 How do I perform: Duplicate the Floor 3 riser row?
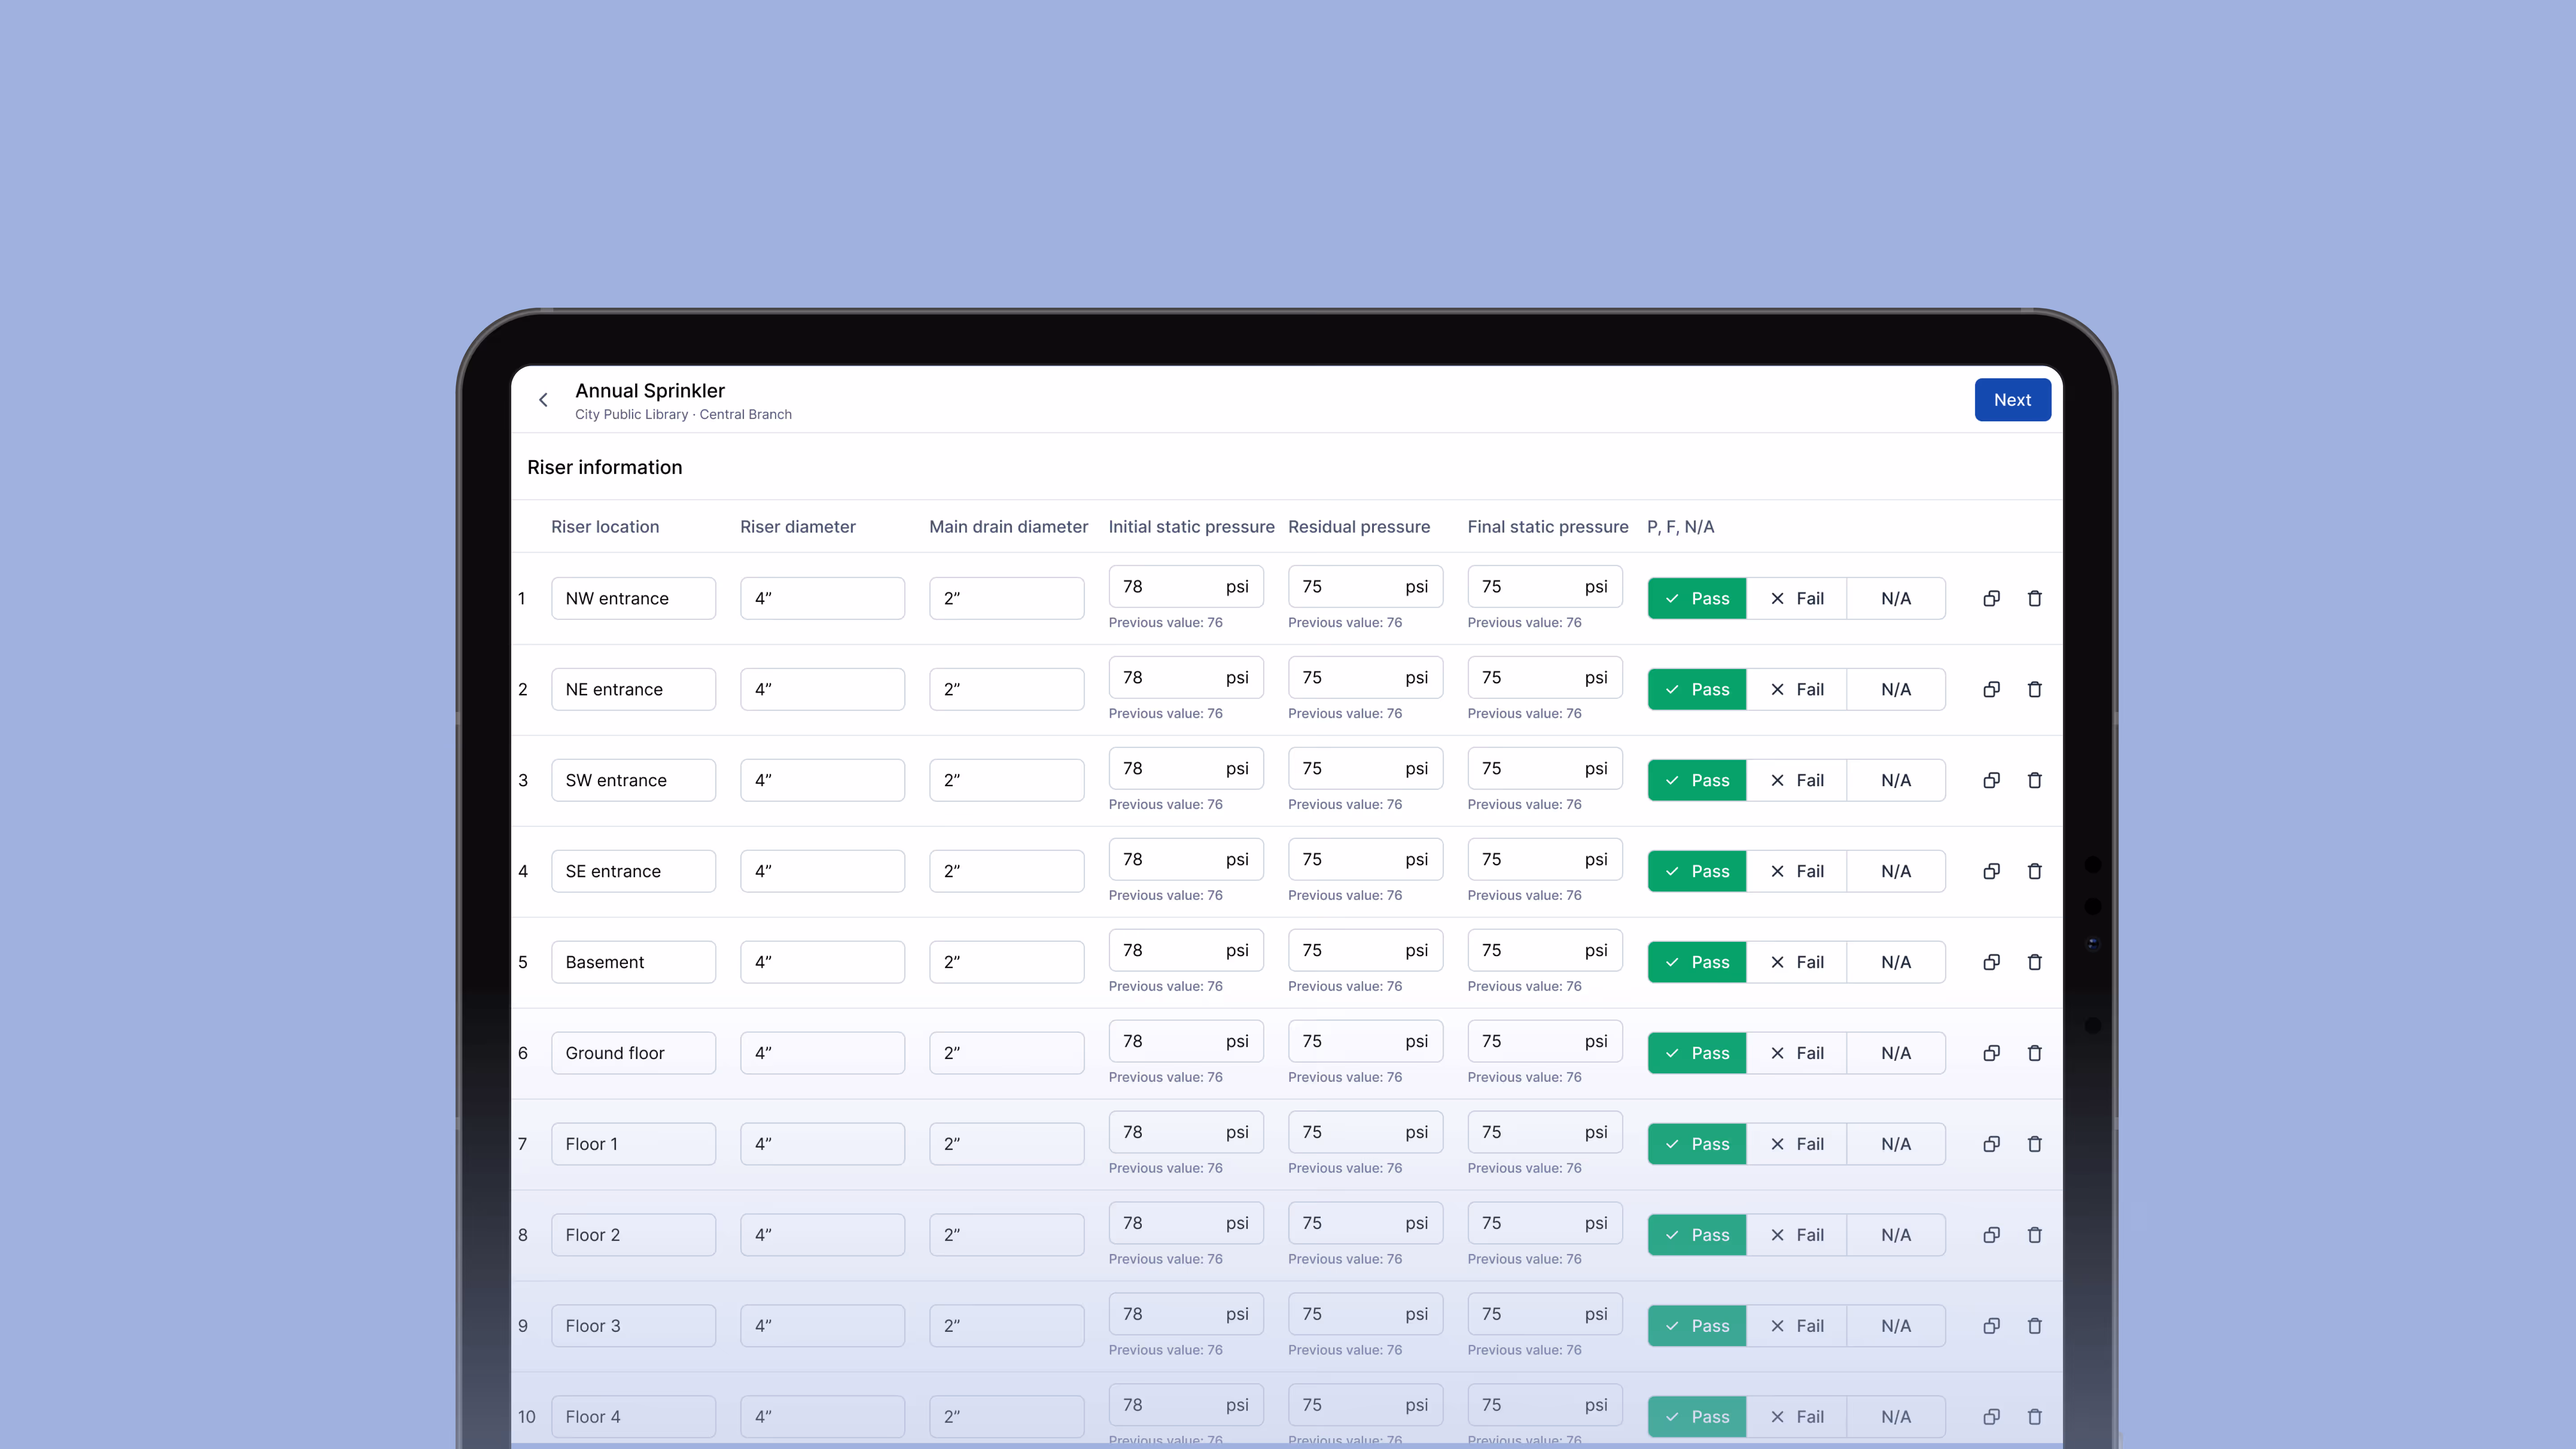pyautogui.click(x=1991, y=1326)
